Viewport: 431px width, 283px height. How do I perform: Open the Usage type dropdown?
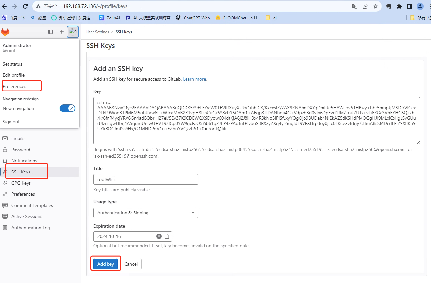(x=146, y=212)
